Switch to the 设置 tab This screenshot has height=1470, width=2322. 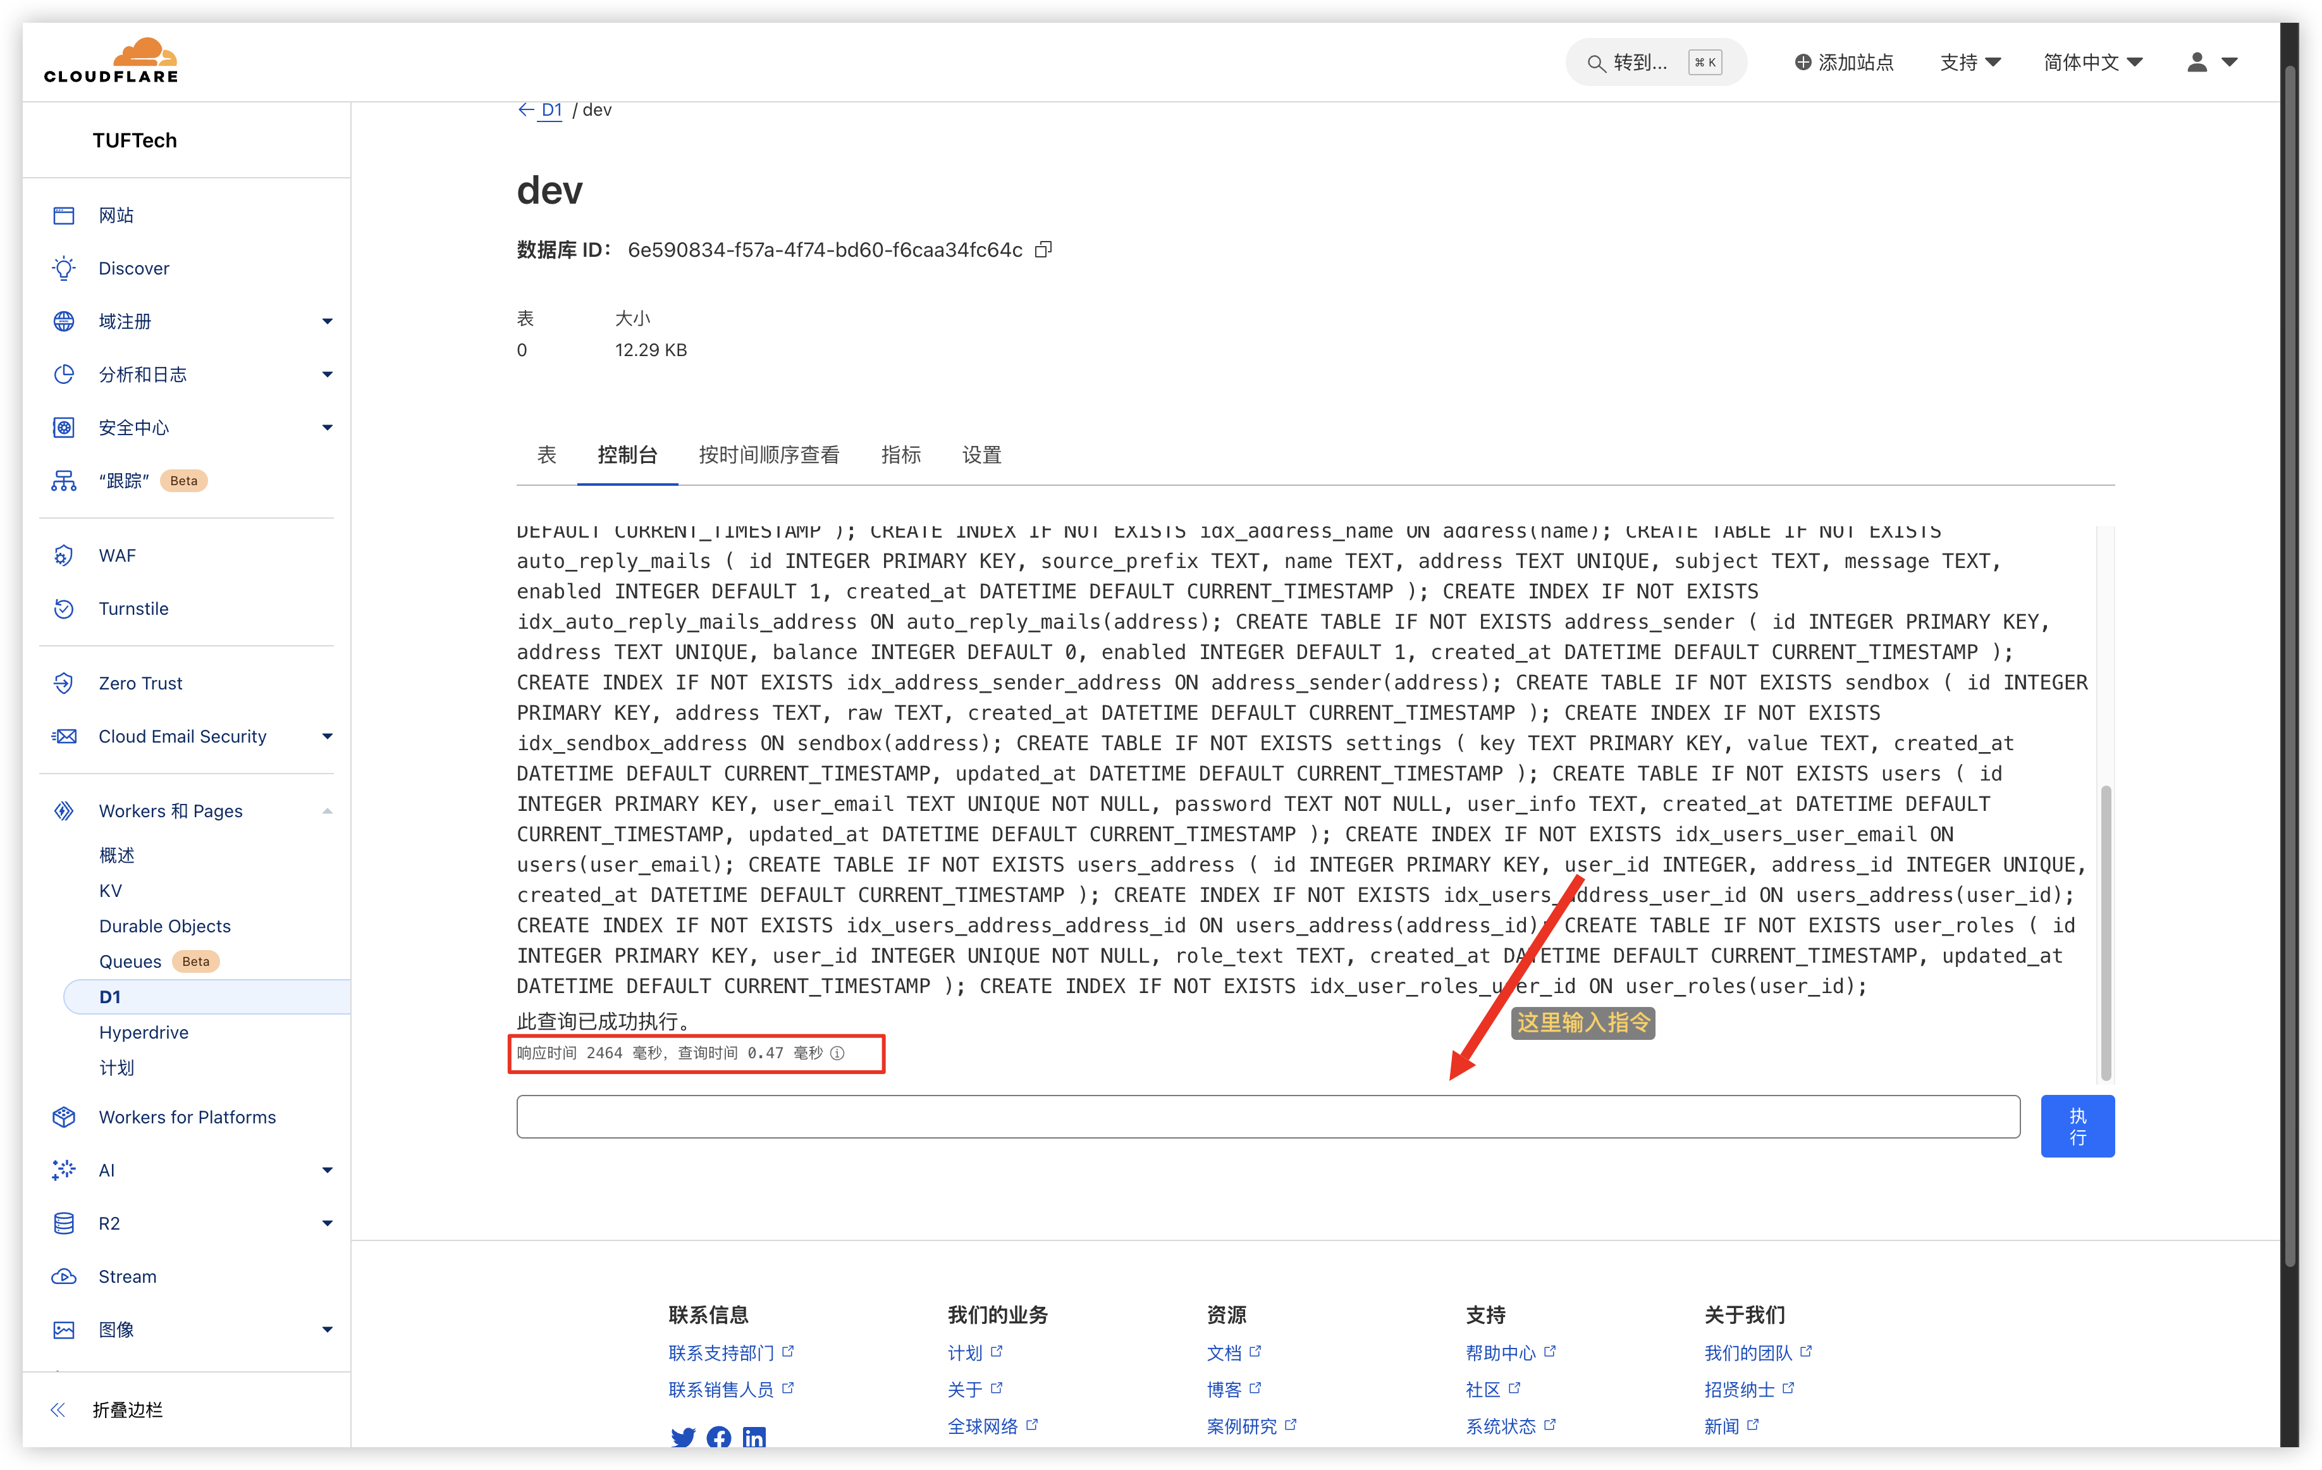pyautogui.click(x=981, y=454)
